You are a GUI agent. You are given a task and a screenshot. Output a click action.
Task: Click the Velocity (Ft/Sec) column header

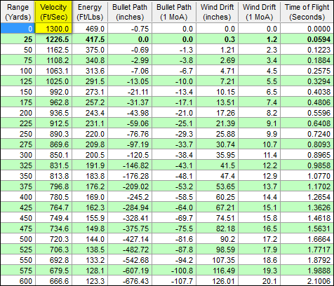(x=53, y=12)
